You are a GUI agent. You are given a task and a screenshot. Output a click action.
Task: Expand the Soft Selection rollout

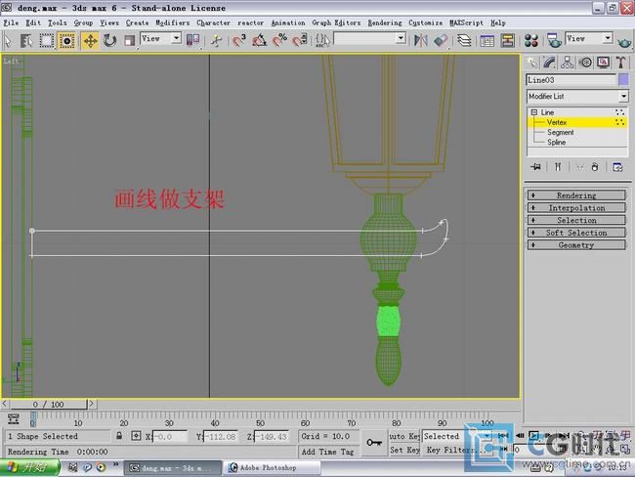(576, 233)
